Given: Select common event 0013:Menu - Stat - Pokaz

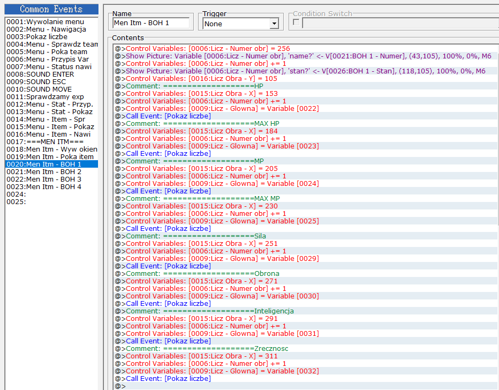Looking at the screenshot, I should coord(52,112).
